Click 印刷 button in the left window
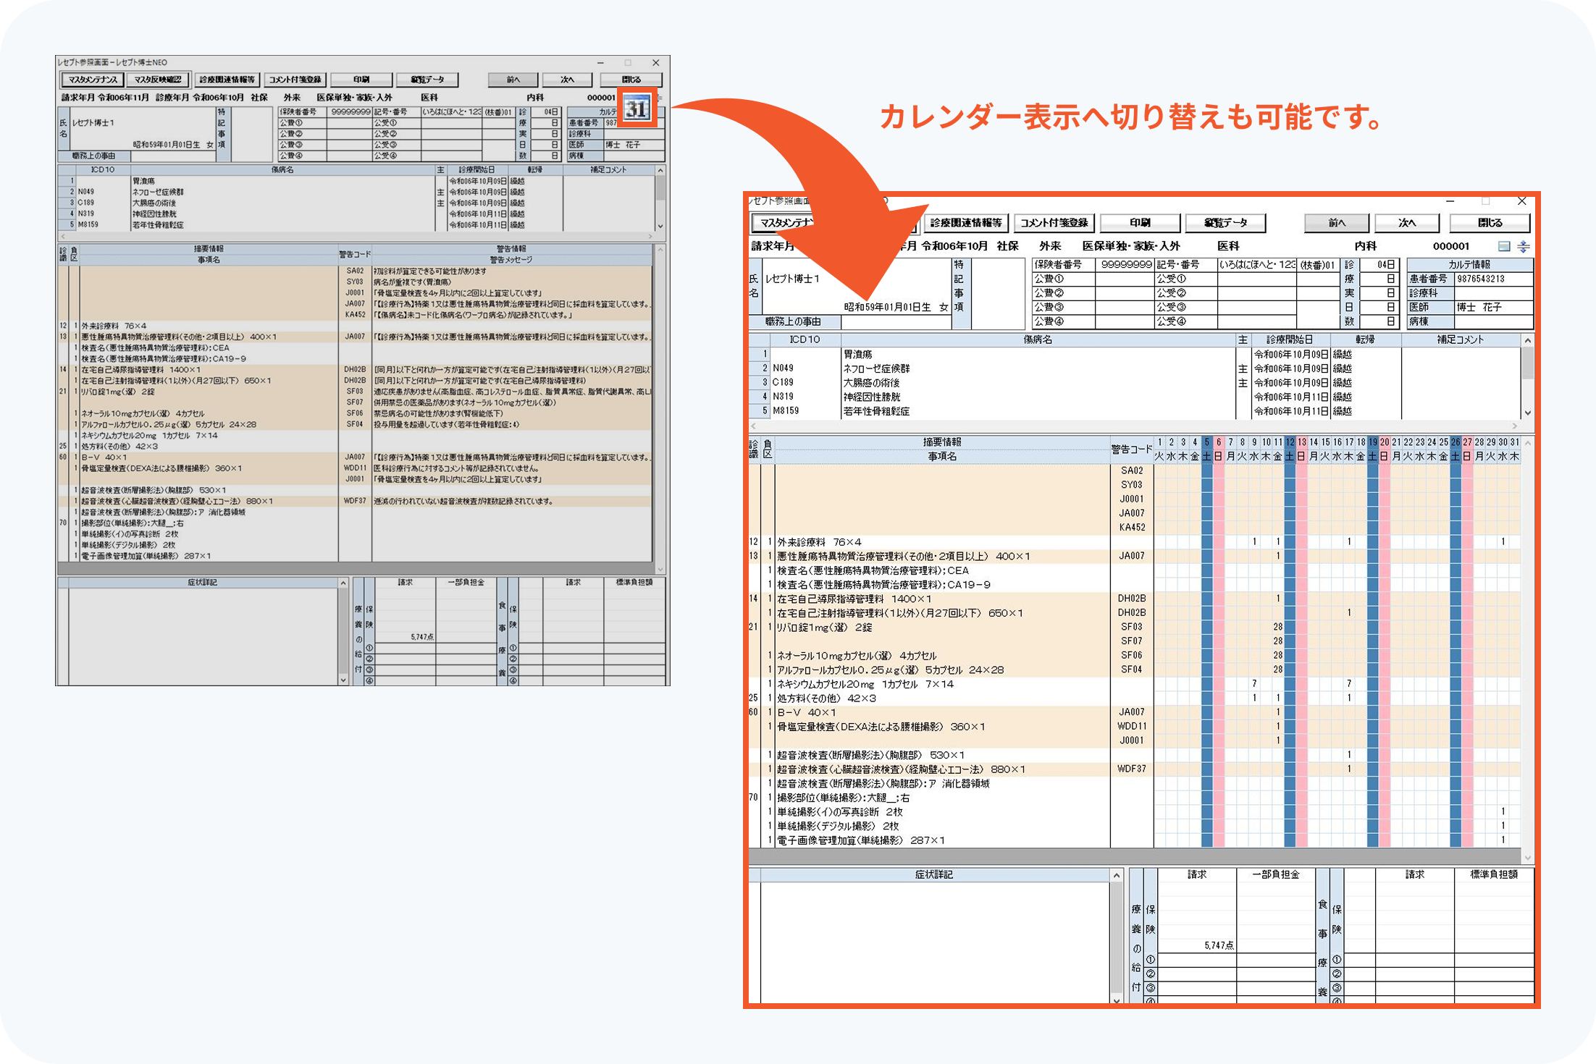Viewport: 1596px width, 1064px height. pyautogui.click(x=361, y=80)
